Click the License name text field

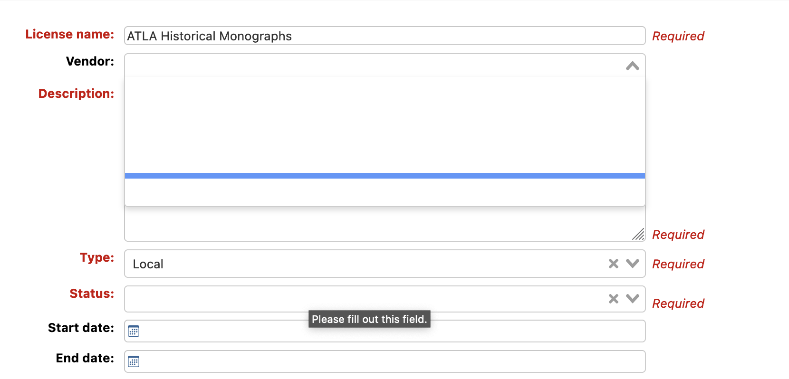(x=385, y=36)
